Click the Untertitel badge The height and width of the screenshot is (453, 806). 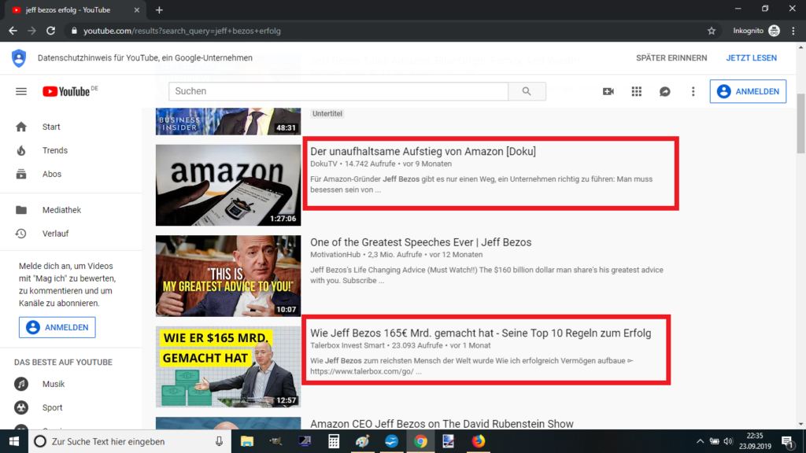click(x=327, y=113)
